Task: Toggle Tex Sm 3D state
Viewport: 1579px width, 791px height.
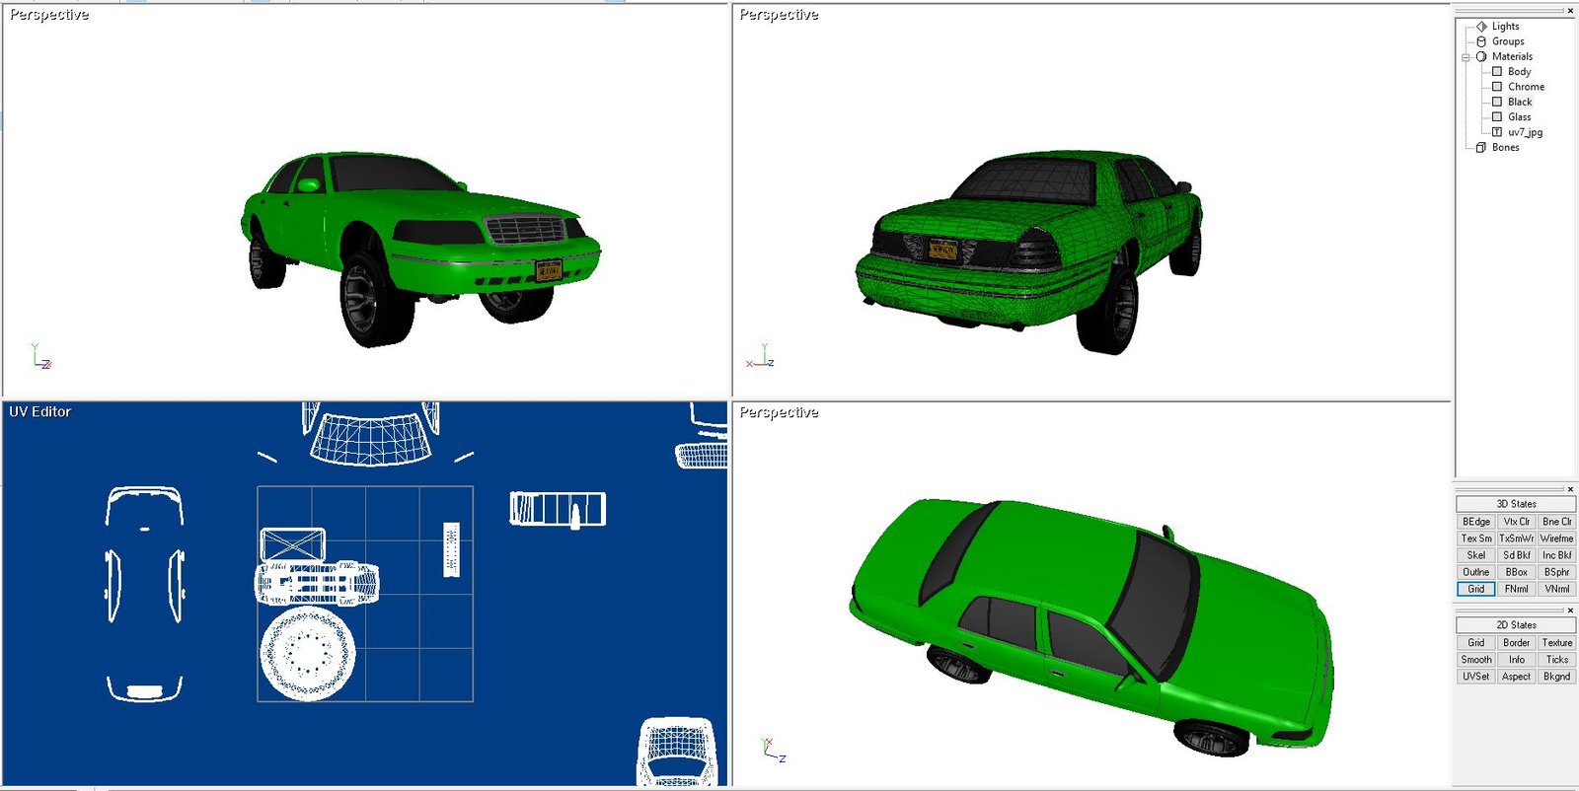Action: [x=1476, y=539]
